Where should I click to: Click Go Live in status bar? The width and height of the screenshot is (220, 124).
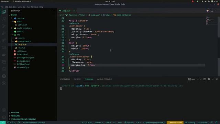(x=129, y=123)
